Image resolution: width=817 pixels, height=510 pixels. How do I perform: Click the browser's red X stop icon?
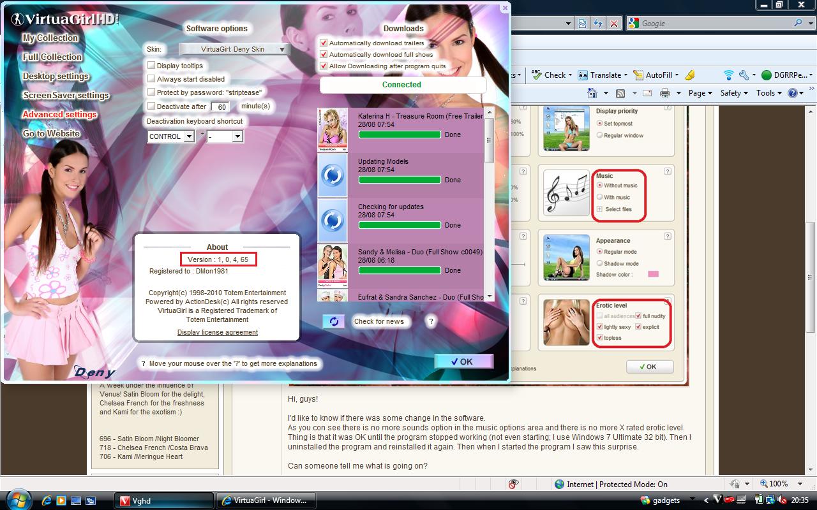click(x=613, y=23)
